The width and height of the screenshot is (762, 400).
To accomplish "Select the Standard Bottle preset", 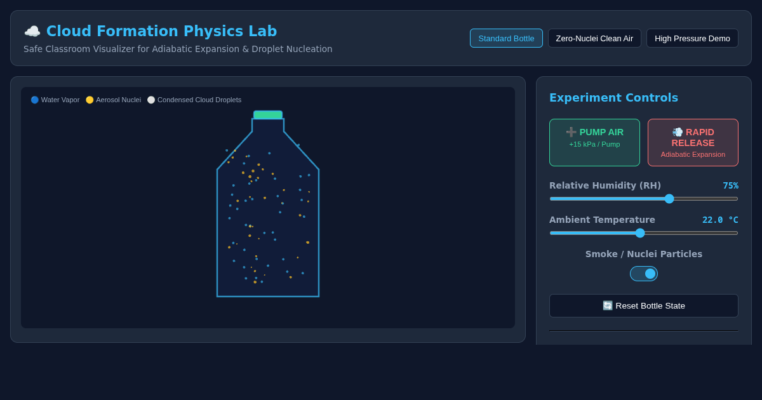I will pyautogui.click(x=506, y=38).
